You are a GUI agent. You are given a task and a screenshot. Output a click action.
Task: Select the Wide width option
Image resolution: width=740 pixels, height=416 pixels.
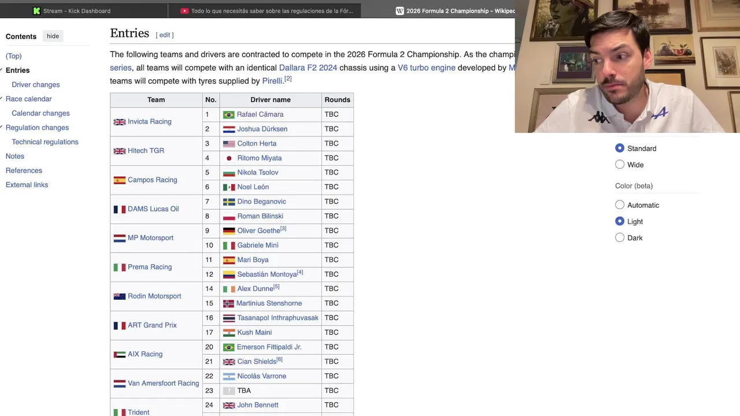(x=620, y=165)
